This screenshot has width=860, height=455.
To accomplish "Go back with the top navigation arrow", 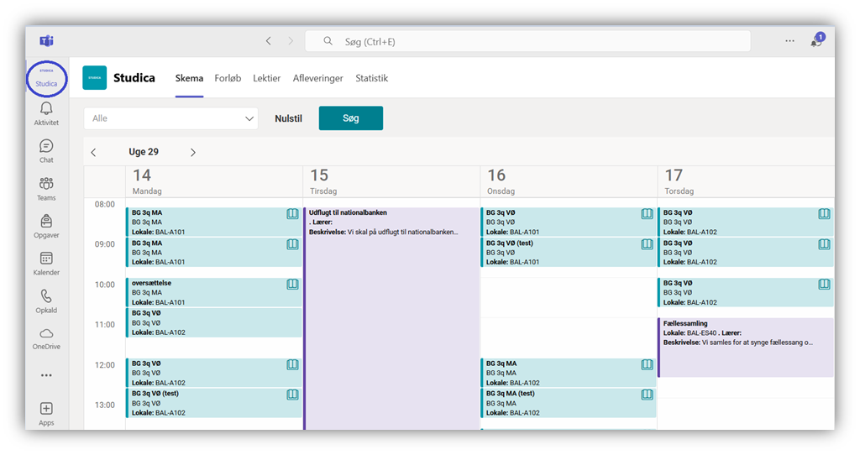I will [268, 41].
